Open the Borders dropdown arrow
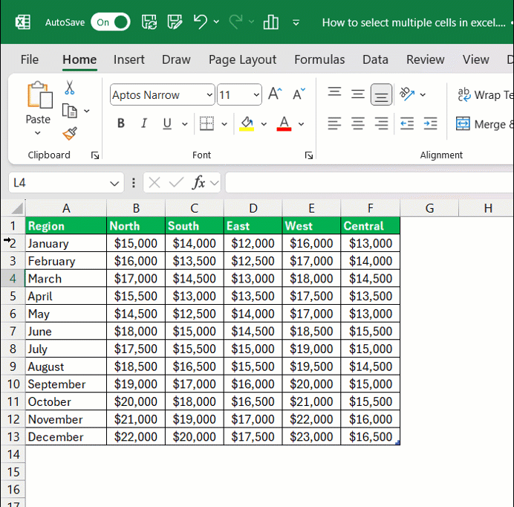514x507 pixels. 224,124
